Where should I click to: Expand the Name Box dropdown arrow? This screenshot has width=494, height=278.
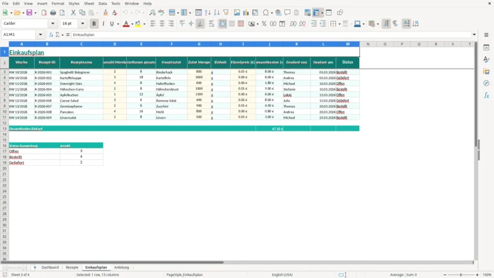pos(41,35)
